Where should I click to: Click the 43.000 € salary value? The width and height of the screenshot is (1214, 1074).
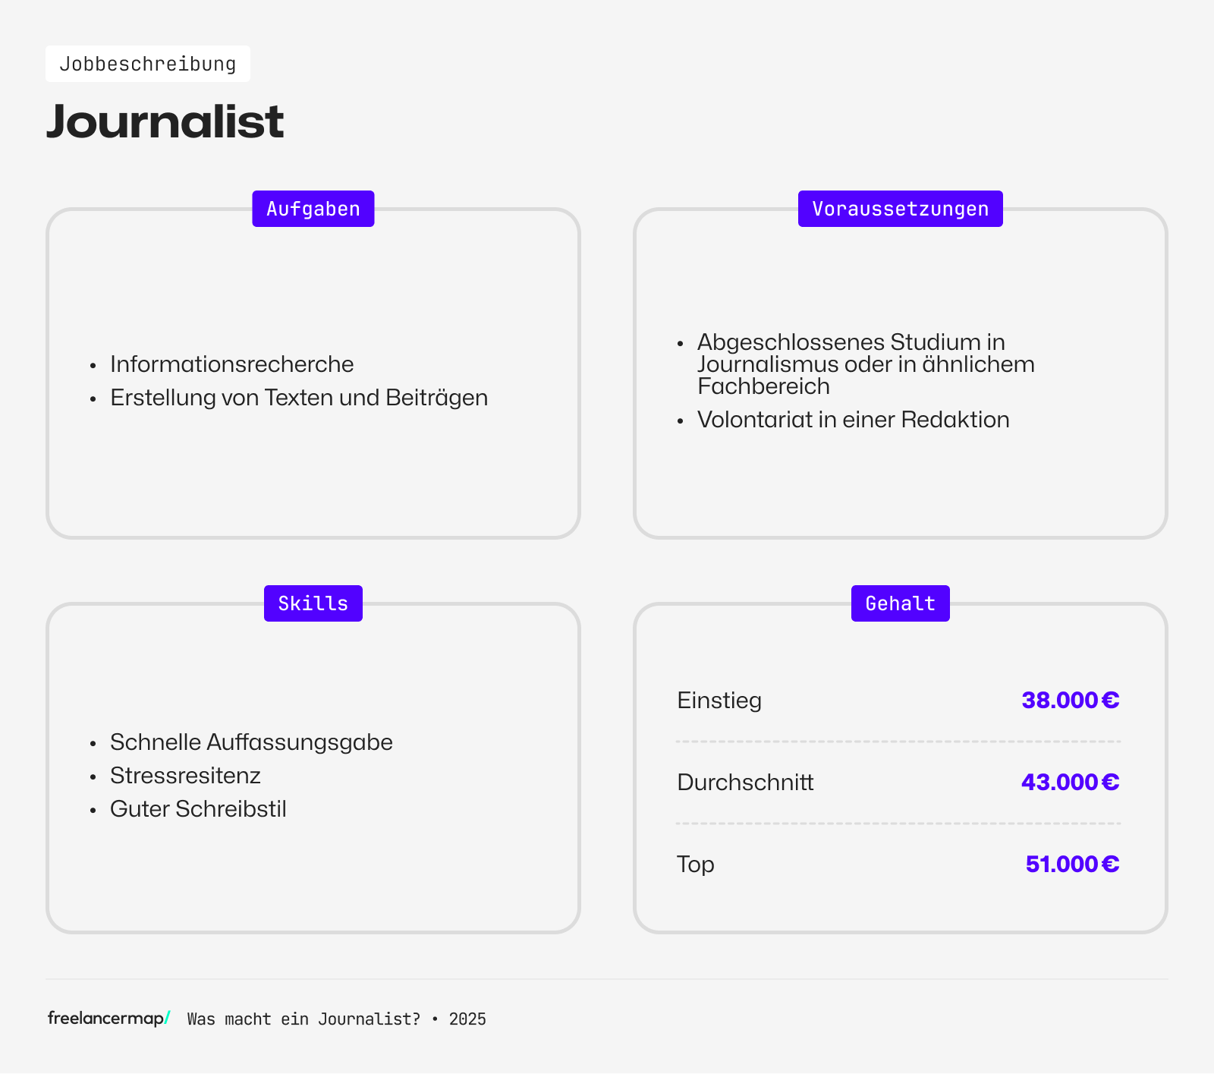point(1070,782)
